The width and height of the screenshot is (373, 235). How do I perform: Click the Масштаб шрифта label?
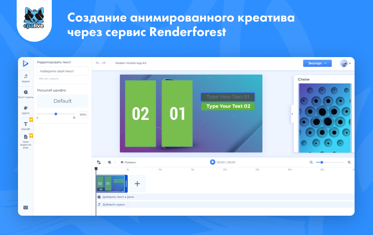[x=51, y=90]
